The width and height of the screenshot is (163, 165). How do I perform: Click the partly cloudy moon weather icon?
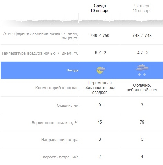(101, 70)
